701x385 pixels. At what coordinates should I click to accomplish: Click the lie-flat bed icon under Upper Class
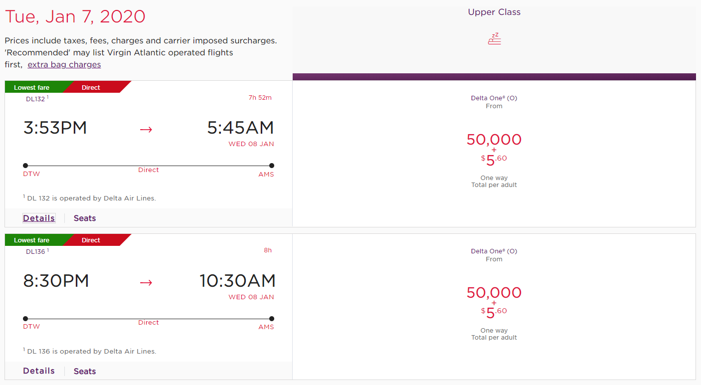494,39
